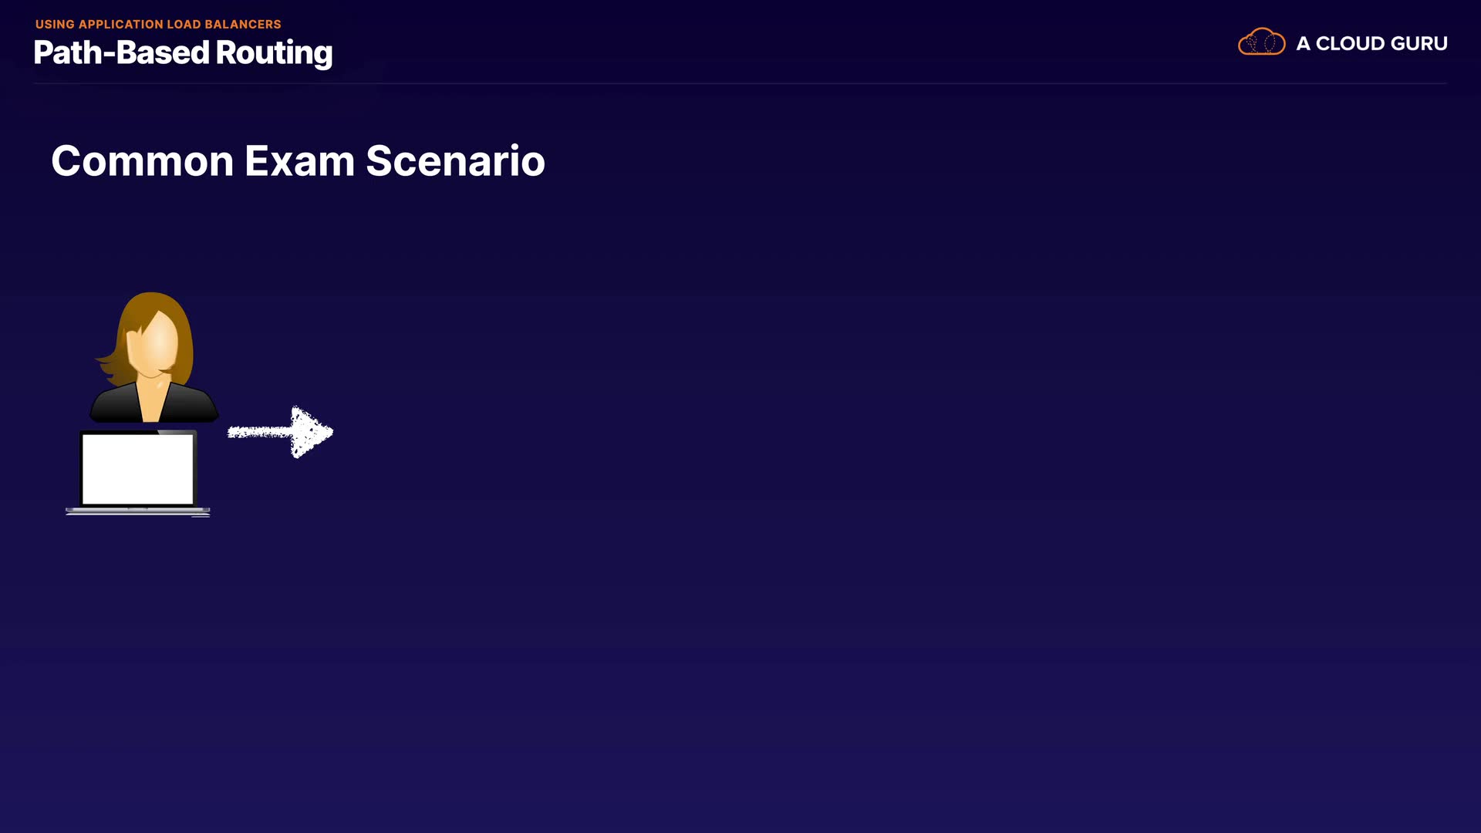Viewport: 1481px width, 833px height.
Task: Click the white arrow's pointed head
Action: point(311,432)
